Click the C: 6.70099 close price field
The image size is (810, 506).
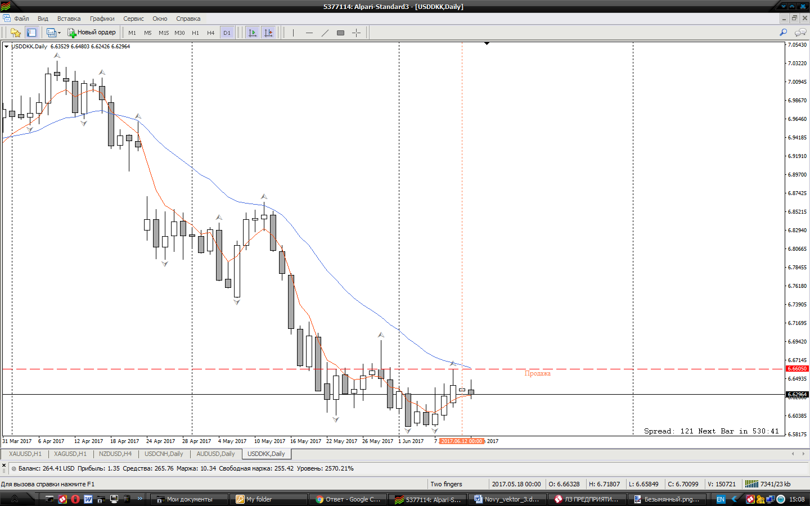point(683,484)
